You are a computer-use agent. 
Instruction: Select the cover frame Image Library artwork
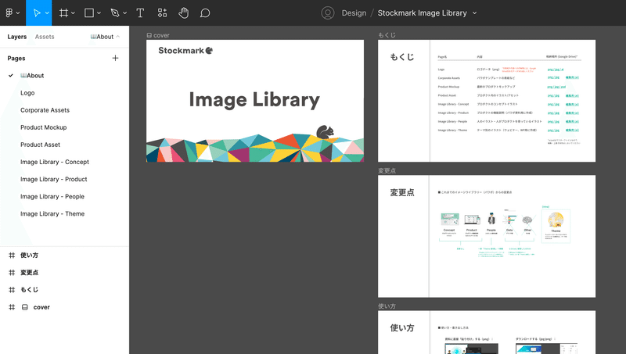(255, 101)
